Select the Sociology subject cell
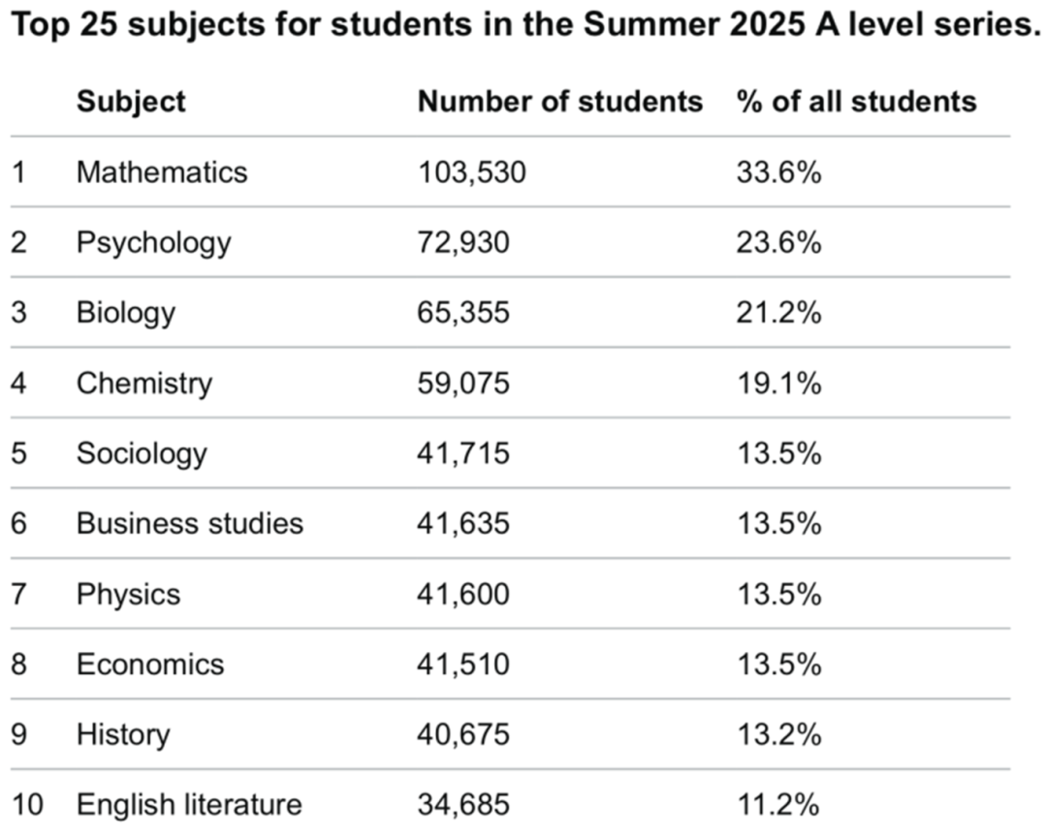1047x835 pixels. (142, 453)
